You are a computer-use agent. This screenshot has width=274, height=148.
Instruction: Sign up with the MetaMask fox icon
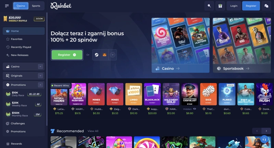pos(104,55)
